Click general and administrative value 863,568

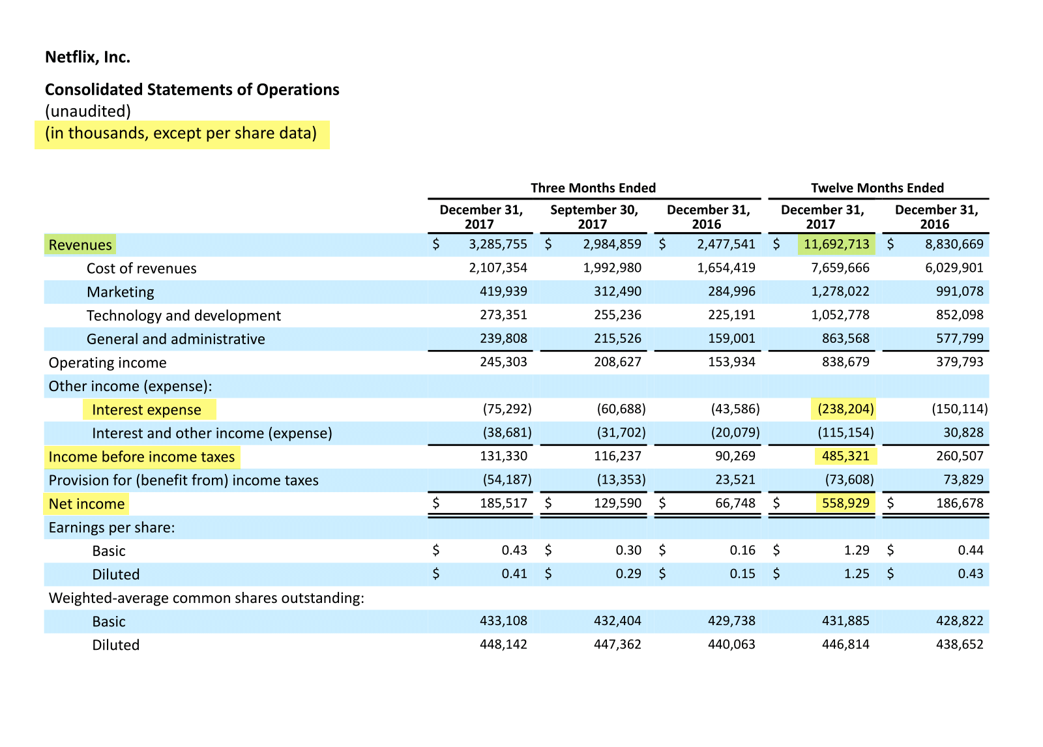846,338
